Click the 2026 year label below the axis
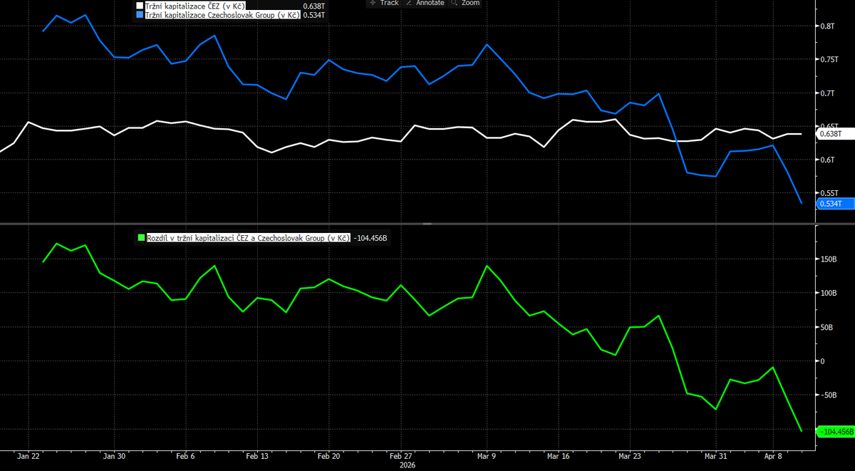The image size is (855, 471). 406,465
